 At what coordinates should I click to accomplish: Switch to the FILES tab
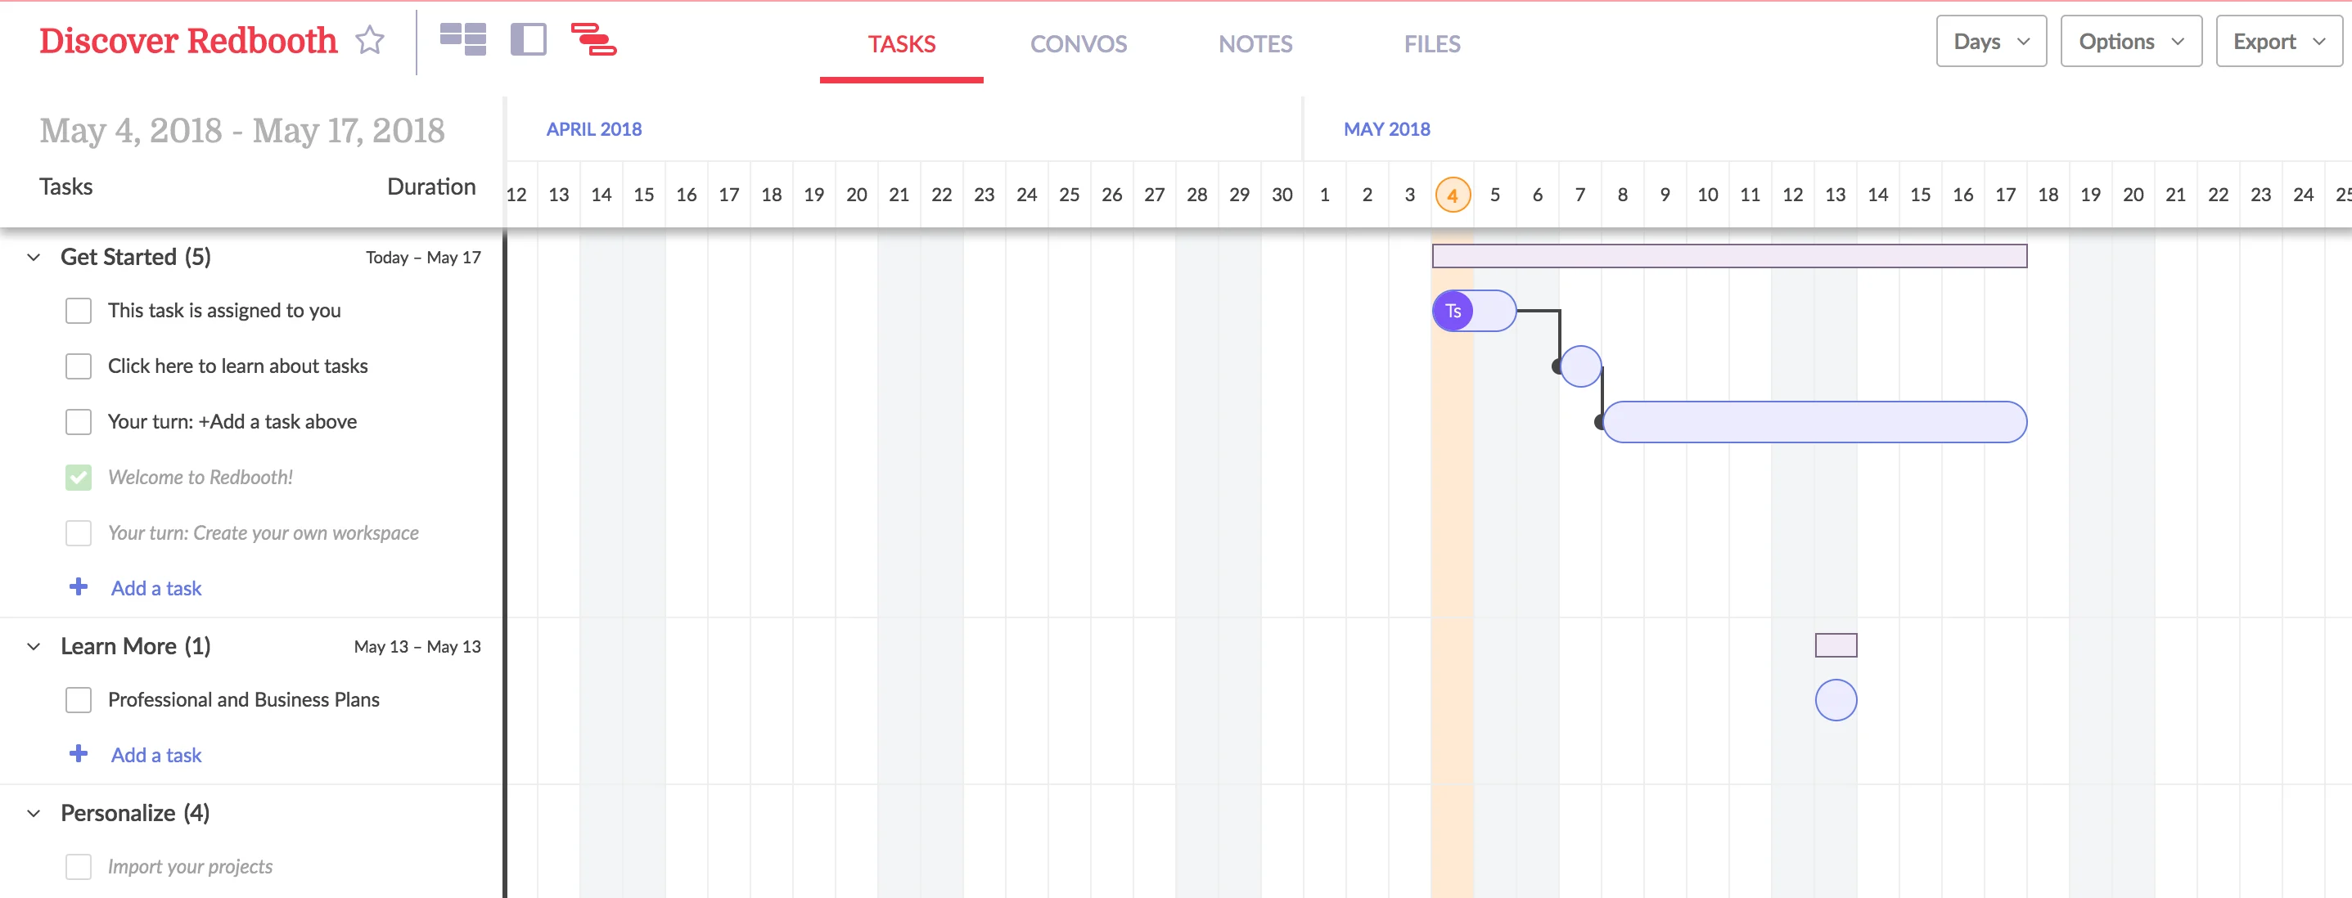coord(1431,44)
